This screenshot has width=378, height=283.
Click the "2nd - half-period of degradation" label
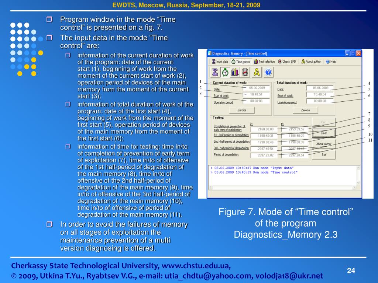(232, 141)
